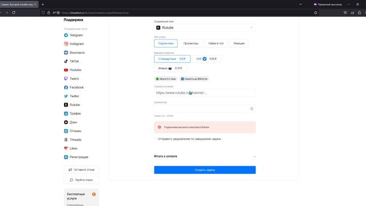Switch to Реакции service tab
Image resolution: width=366 pixels, height=206 pixels.
(239, 43)
